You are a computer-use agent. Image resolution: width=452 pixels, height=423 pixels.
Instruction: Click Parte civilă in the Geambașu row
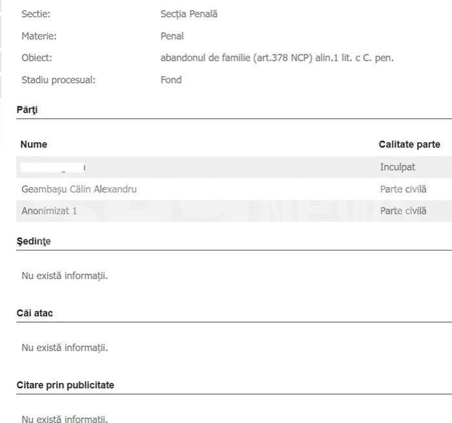[x=403, y=189]
